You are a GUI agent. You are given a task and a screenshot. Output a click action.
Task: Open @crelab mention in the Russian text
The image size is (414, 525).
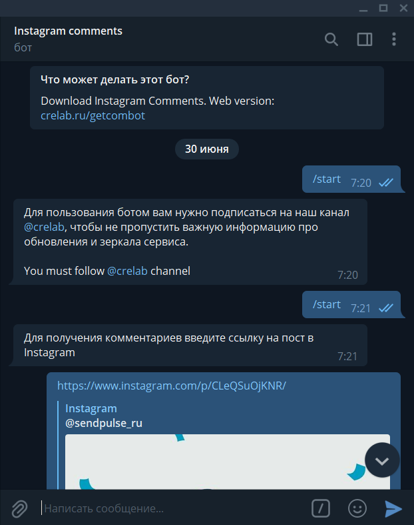coord(44,227)
